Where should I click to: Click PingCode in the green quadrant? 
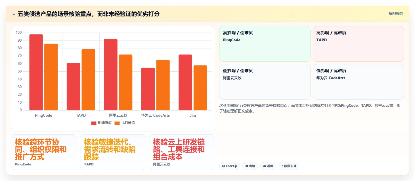coord(232,40)
